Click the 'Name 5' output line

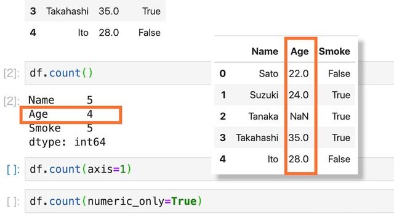(60, 100)
